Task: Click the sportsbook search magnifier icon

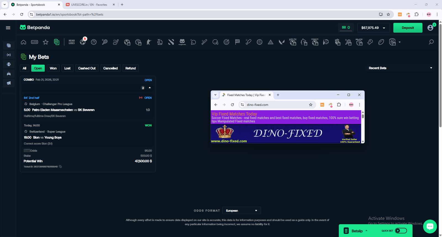Action: coord(431,42)
